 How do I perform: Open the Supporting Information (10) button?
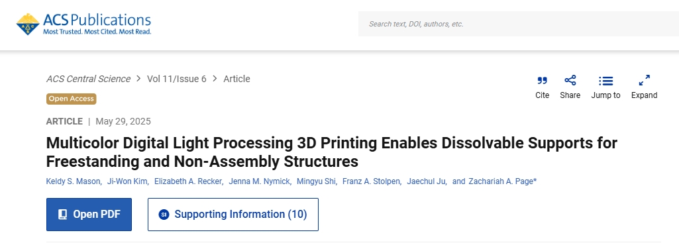point(233,215)
